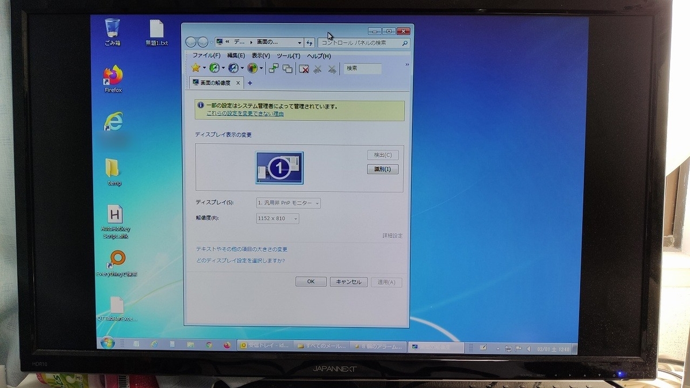Open the 編集(E) menu
Image resolution: width=690 pixels, height=388 pixels.
tap(236, 56)
